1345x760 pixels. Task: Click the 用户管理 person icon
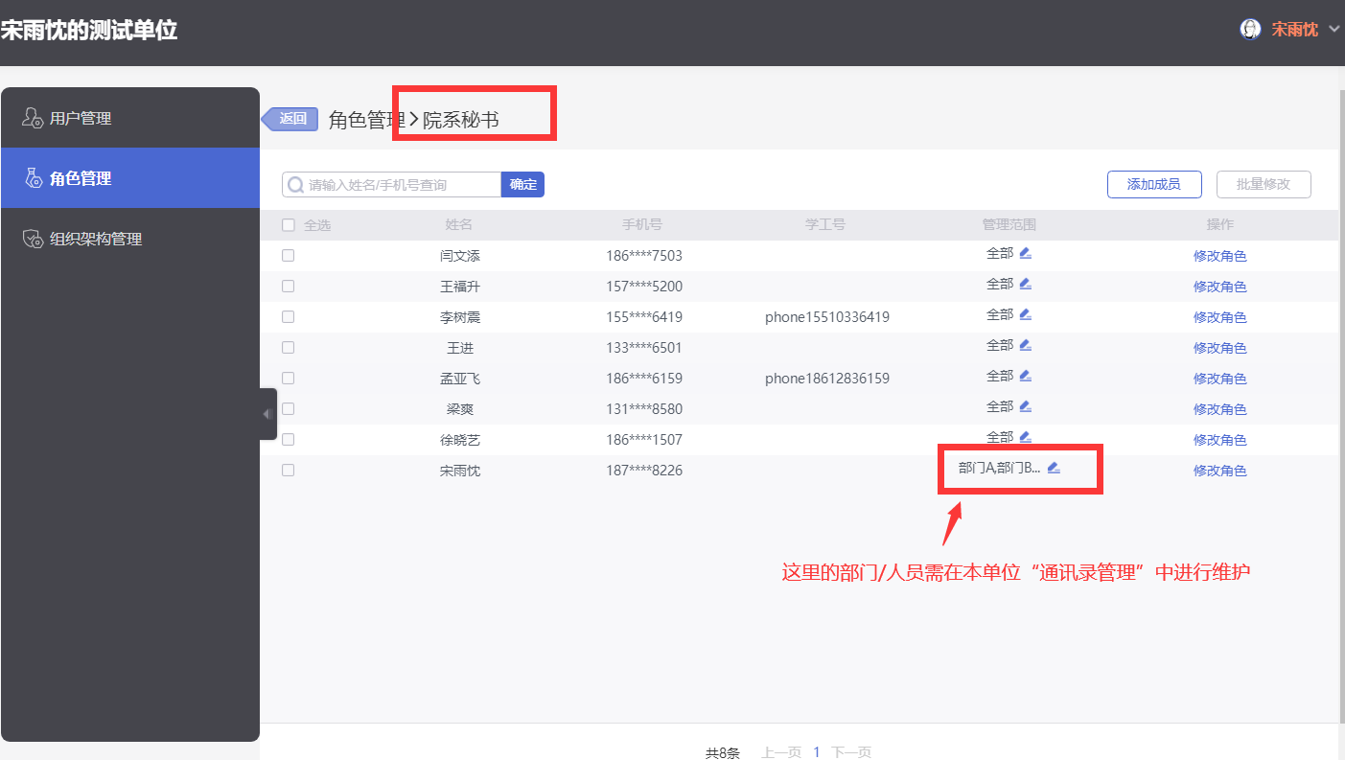[x=33, y=118]
